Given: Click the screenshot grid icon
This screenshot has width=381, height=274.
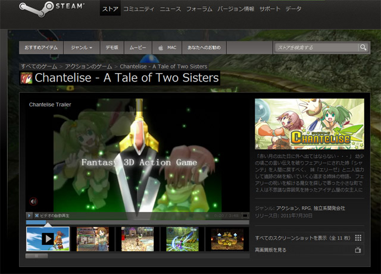Looking at the screenshot, I should (358, 238).
